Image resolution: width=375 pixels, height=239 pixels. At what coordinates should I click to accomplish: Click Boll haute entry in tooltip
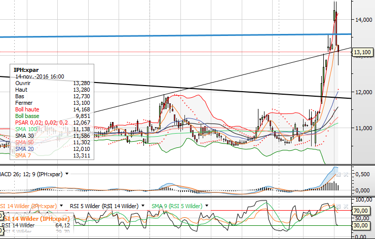[x=28, y=108]
